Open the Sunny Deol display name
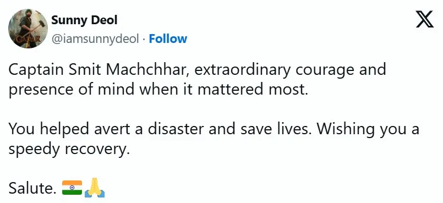Screen dimensions: 443x203 pyautogui.click(x=84, y=20)
